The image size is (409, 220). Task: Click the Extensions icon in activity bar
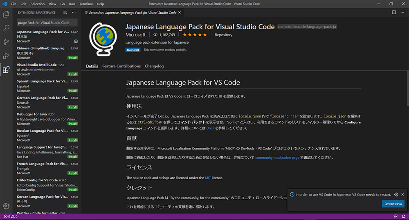click(x=6, y=69)
